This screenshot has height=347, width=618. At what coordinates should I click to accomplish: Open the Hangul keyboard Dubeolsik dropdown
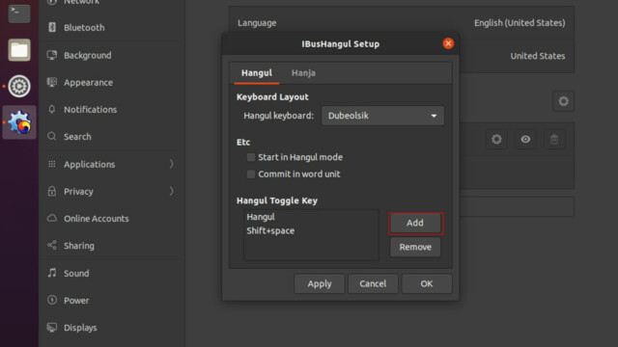pos(382,116)
